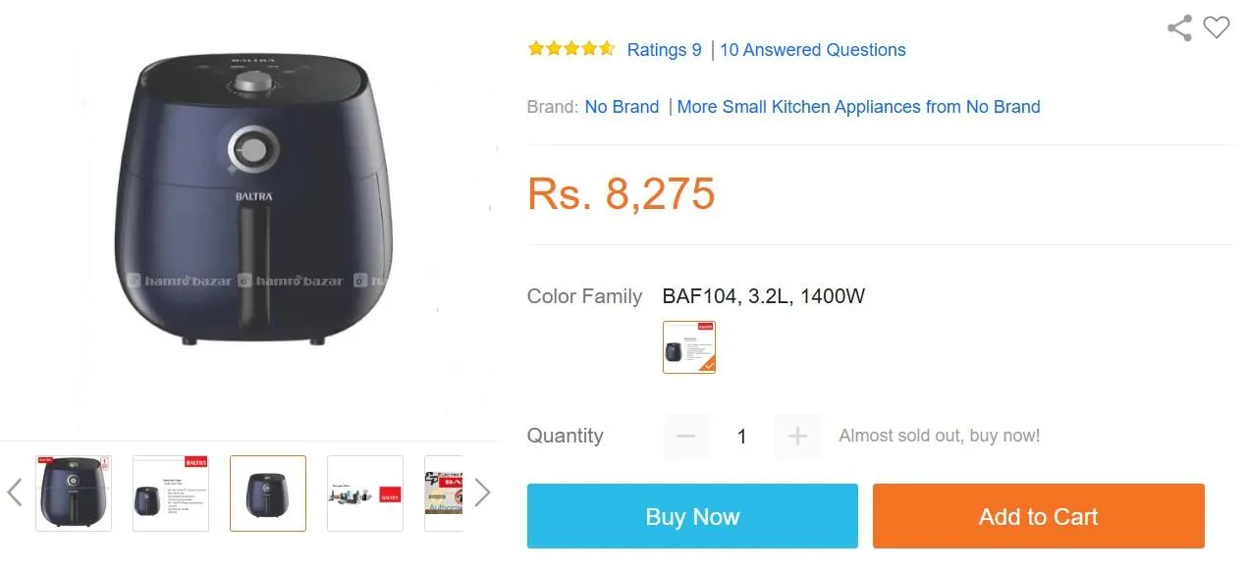View More Small Kitchen Appliances from No Brand
Image resolution: width=1247 pixels, height=571 pixels.
point(858,107)
